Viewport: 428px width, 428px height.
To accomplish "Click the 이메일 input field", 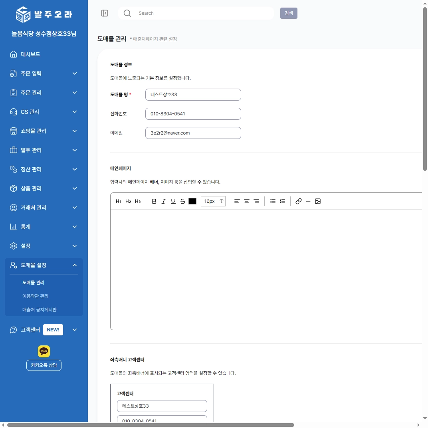I will [x=193, y=133].
